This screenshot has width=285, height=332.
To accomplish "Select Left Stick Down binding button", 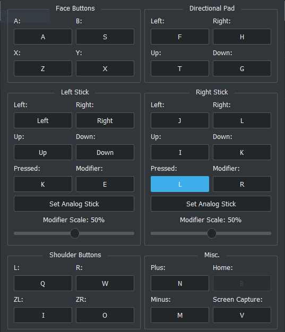I will (x=105, y=152).
